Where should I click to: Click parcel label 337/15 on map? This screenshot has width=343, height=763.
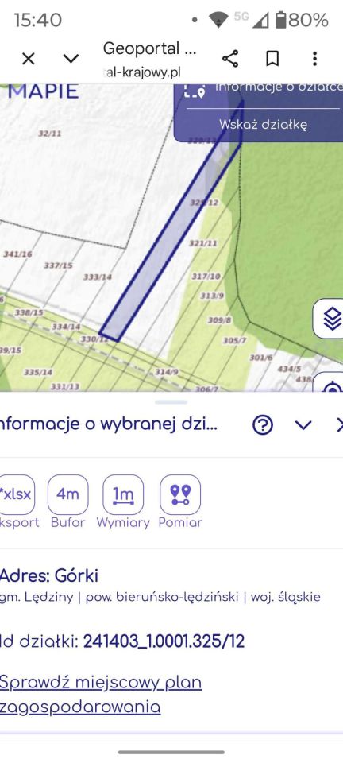[x=58, y=265]
